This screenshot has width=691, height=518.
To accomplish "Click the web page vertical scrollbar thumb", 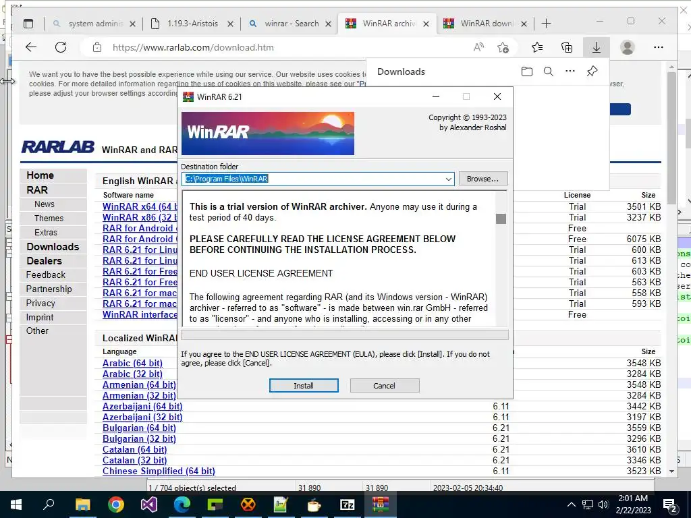I will pos(671,136).
